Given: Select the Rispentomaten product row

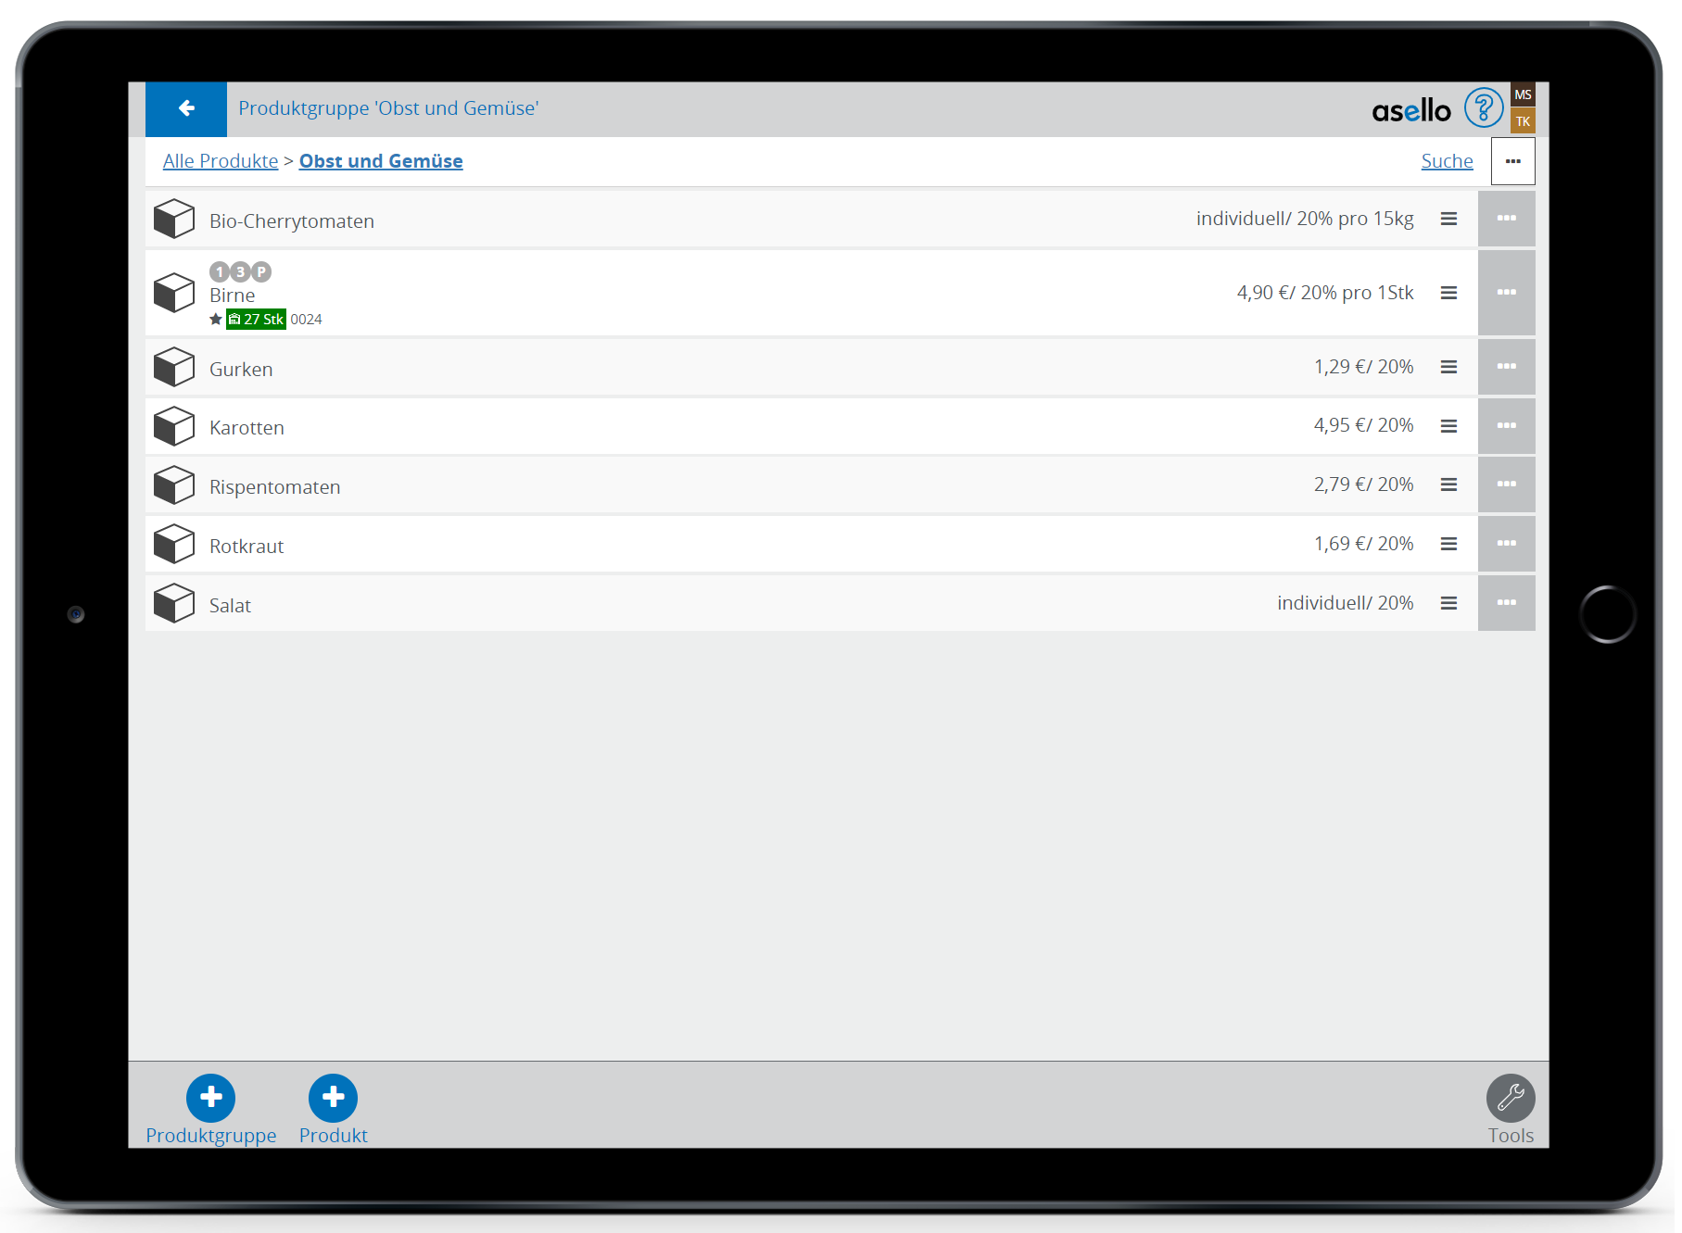Looking at the screenshot, I should (741, 485).
